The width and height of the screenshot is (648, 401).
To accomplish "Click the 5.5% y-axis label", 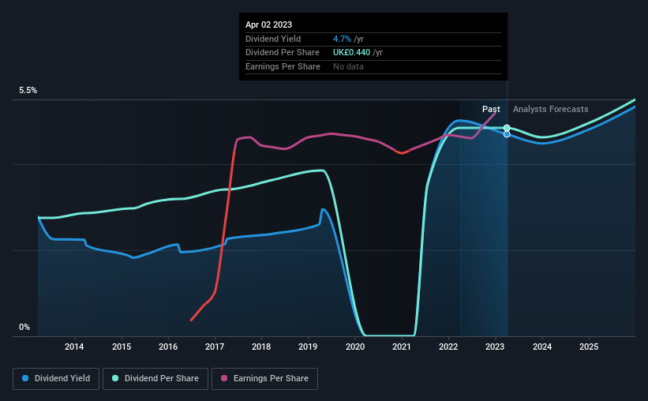I will click(28, 91).
